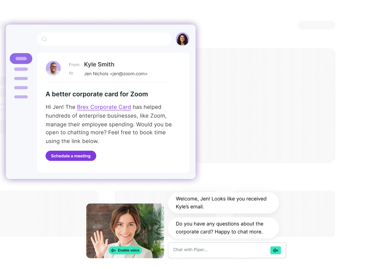Click Kyle Smith's sender avatar
This screenshot has width=372, height=269.
tap(53, 68)
